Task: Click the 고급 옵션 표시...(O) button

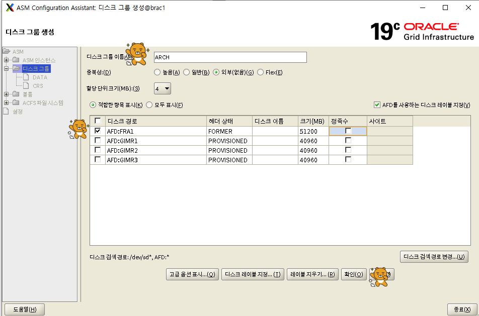Action: coord(192,274)
